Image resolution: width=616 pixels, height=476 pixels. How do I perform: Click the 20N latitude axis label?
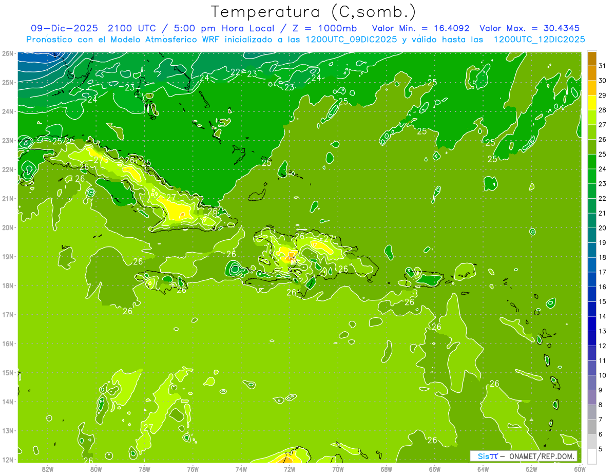[x=8, y=227]
